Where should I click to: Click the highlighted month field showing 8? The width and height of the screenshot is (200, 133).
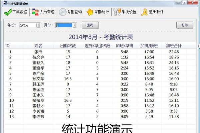[x=64, y=25]
